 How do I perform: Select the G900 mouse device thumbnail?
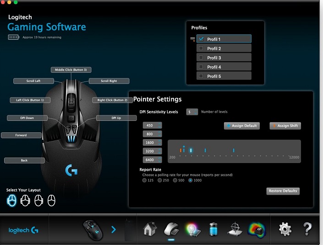93,230
